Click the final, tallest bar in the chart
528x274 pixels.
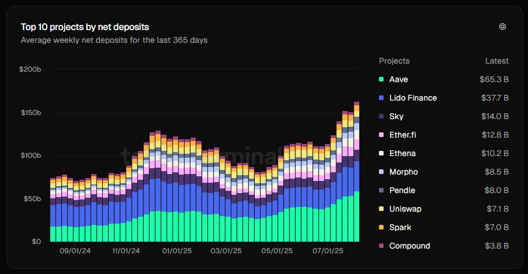click(x=356, y=172)
